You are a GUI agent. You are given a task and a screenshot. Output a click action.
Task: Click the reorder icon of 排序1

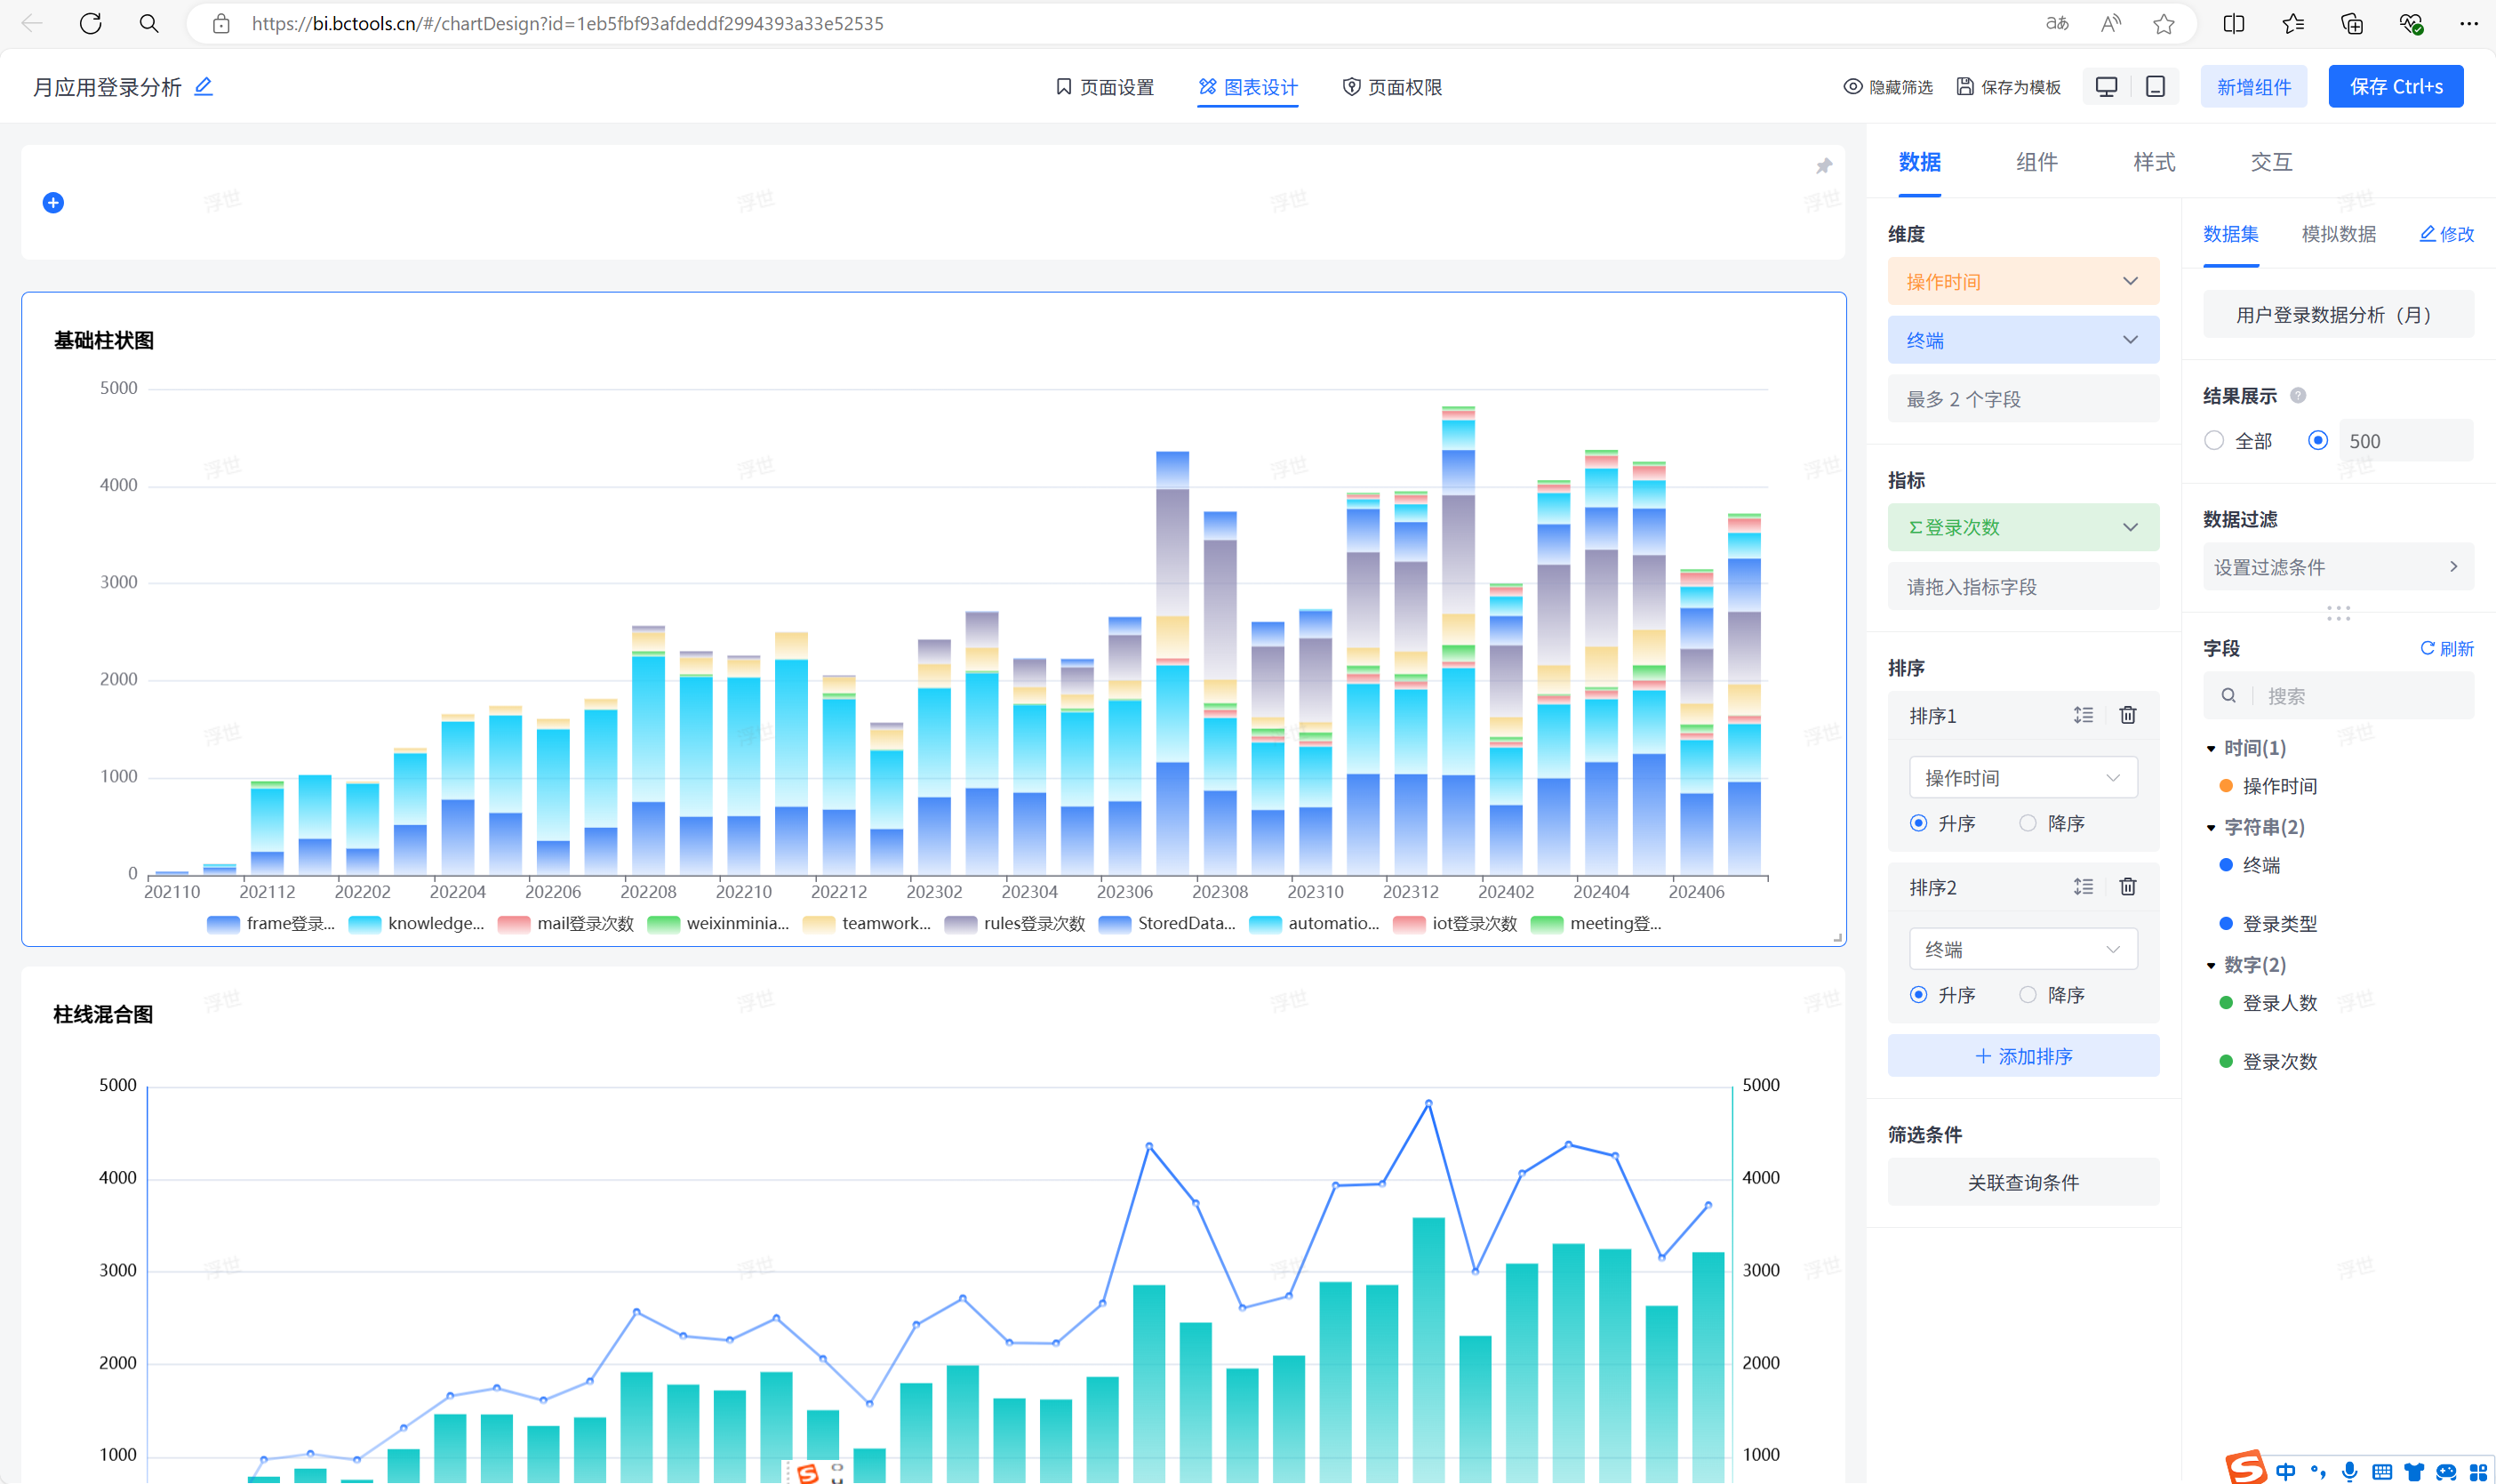2082,715
